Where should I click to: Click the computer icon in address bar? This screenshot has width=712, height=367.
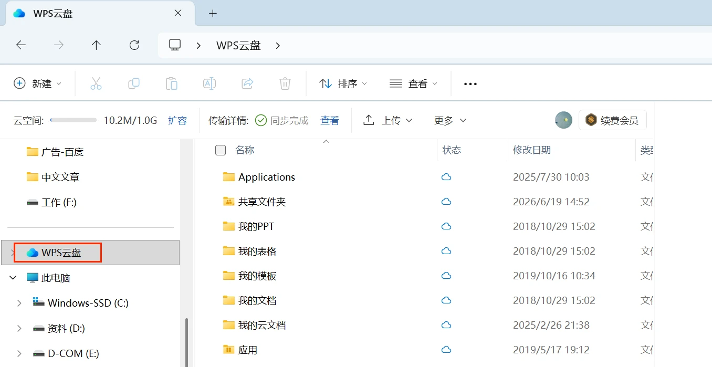click(175, 45)
